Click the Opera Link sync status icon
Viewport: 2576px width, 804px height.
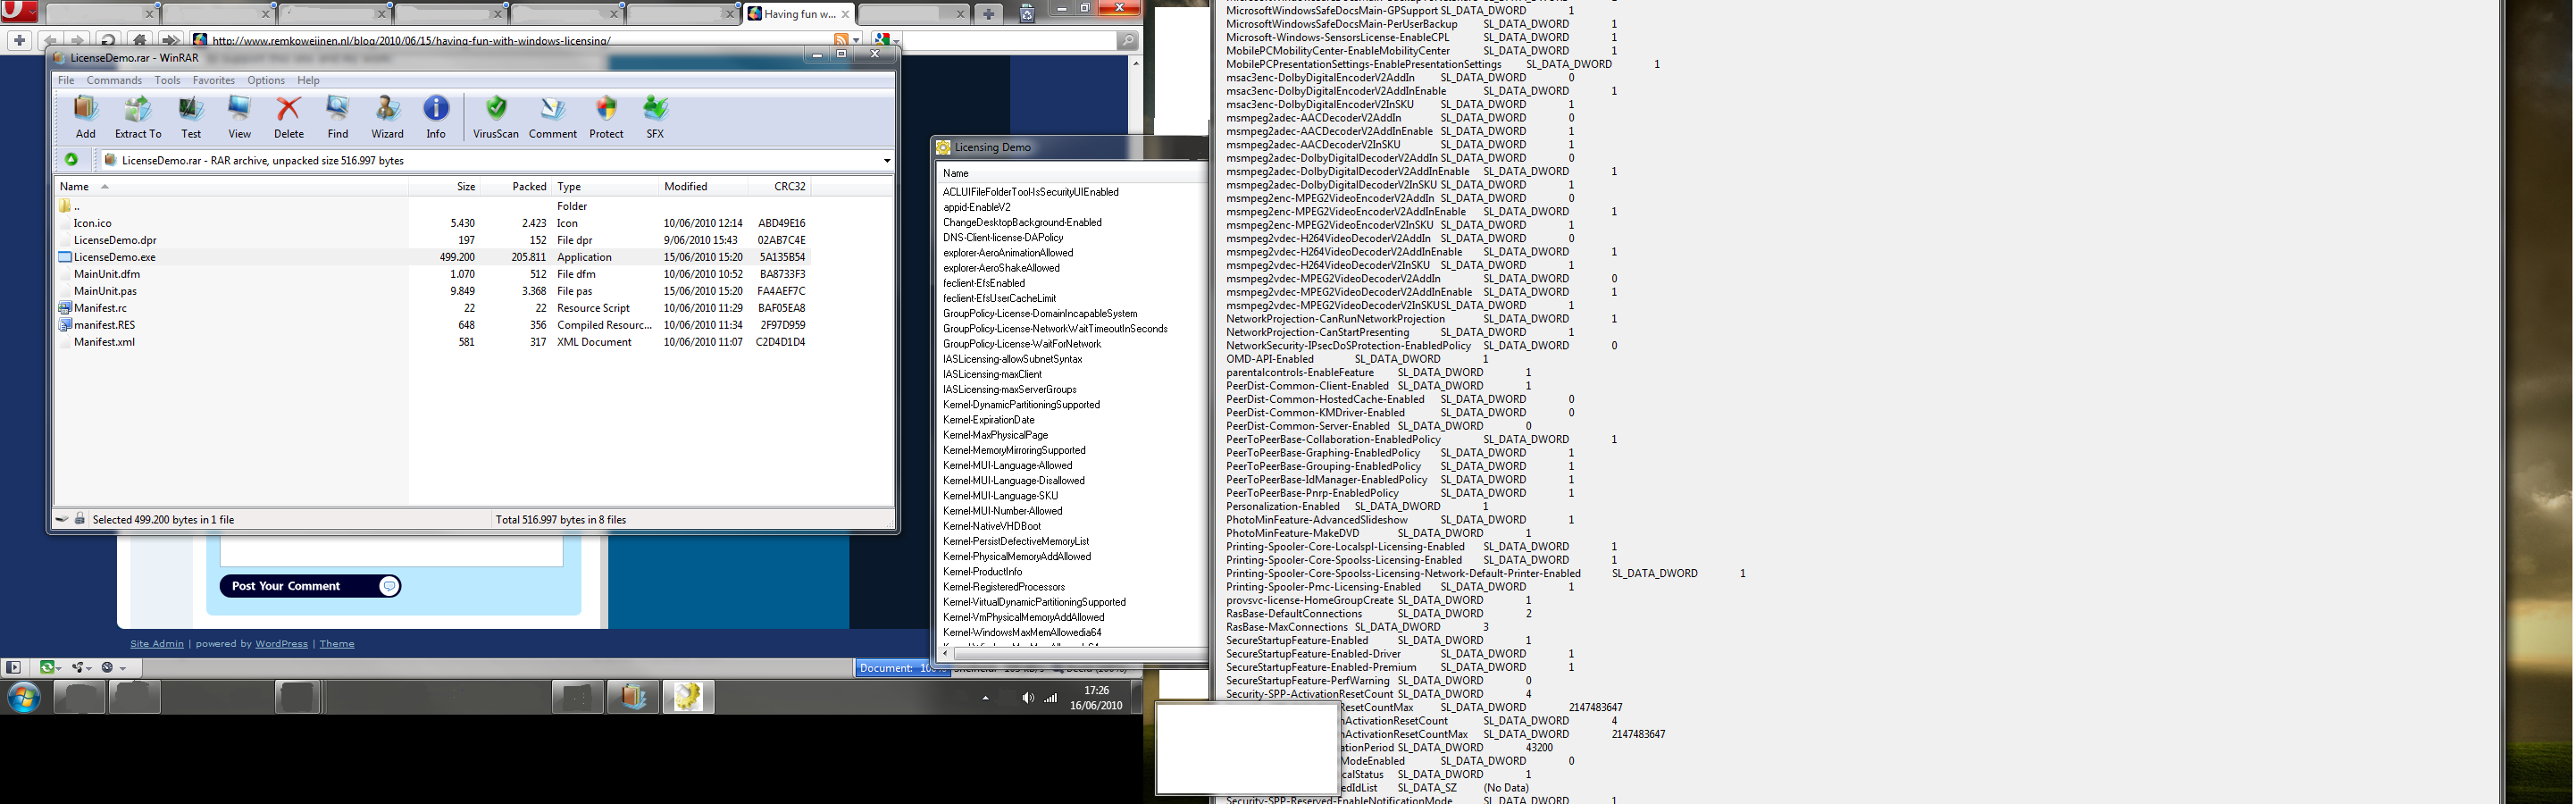point(47,667)
